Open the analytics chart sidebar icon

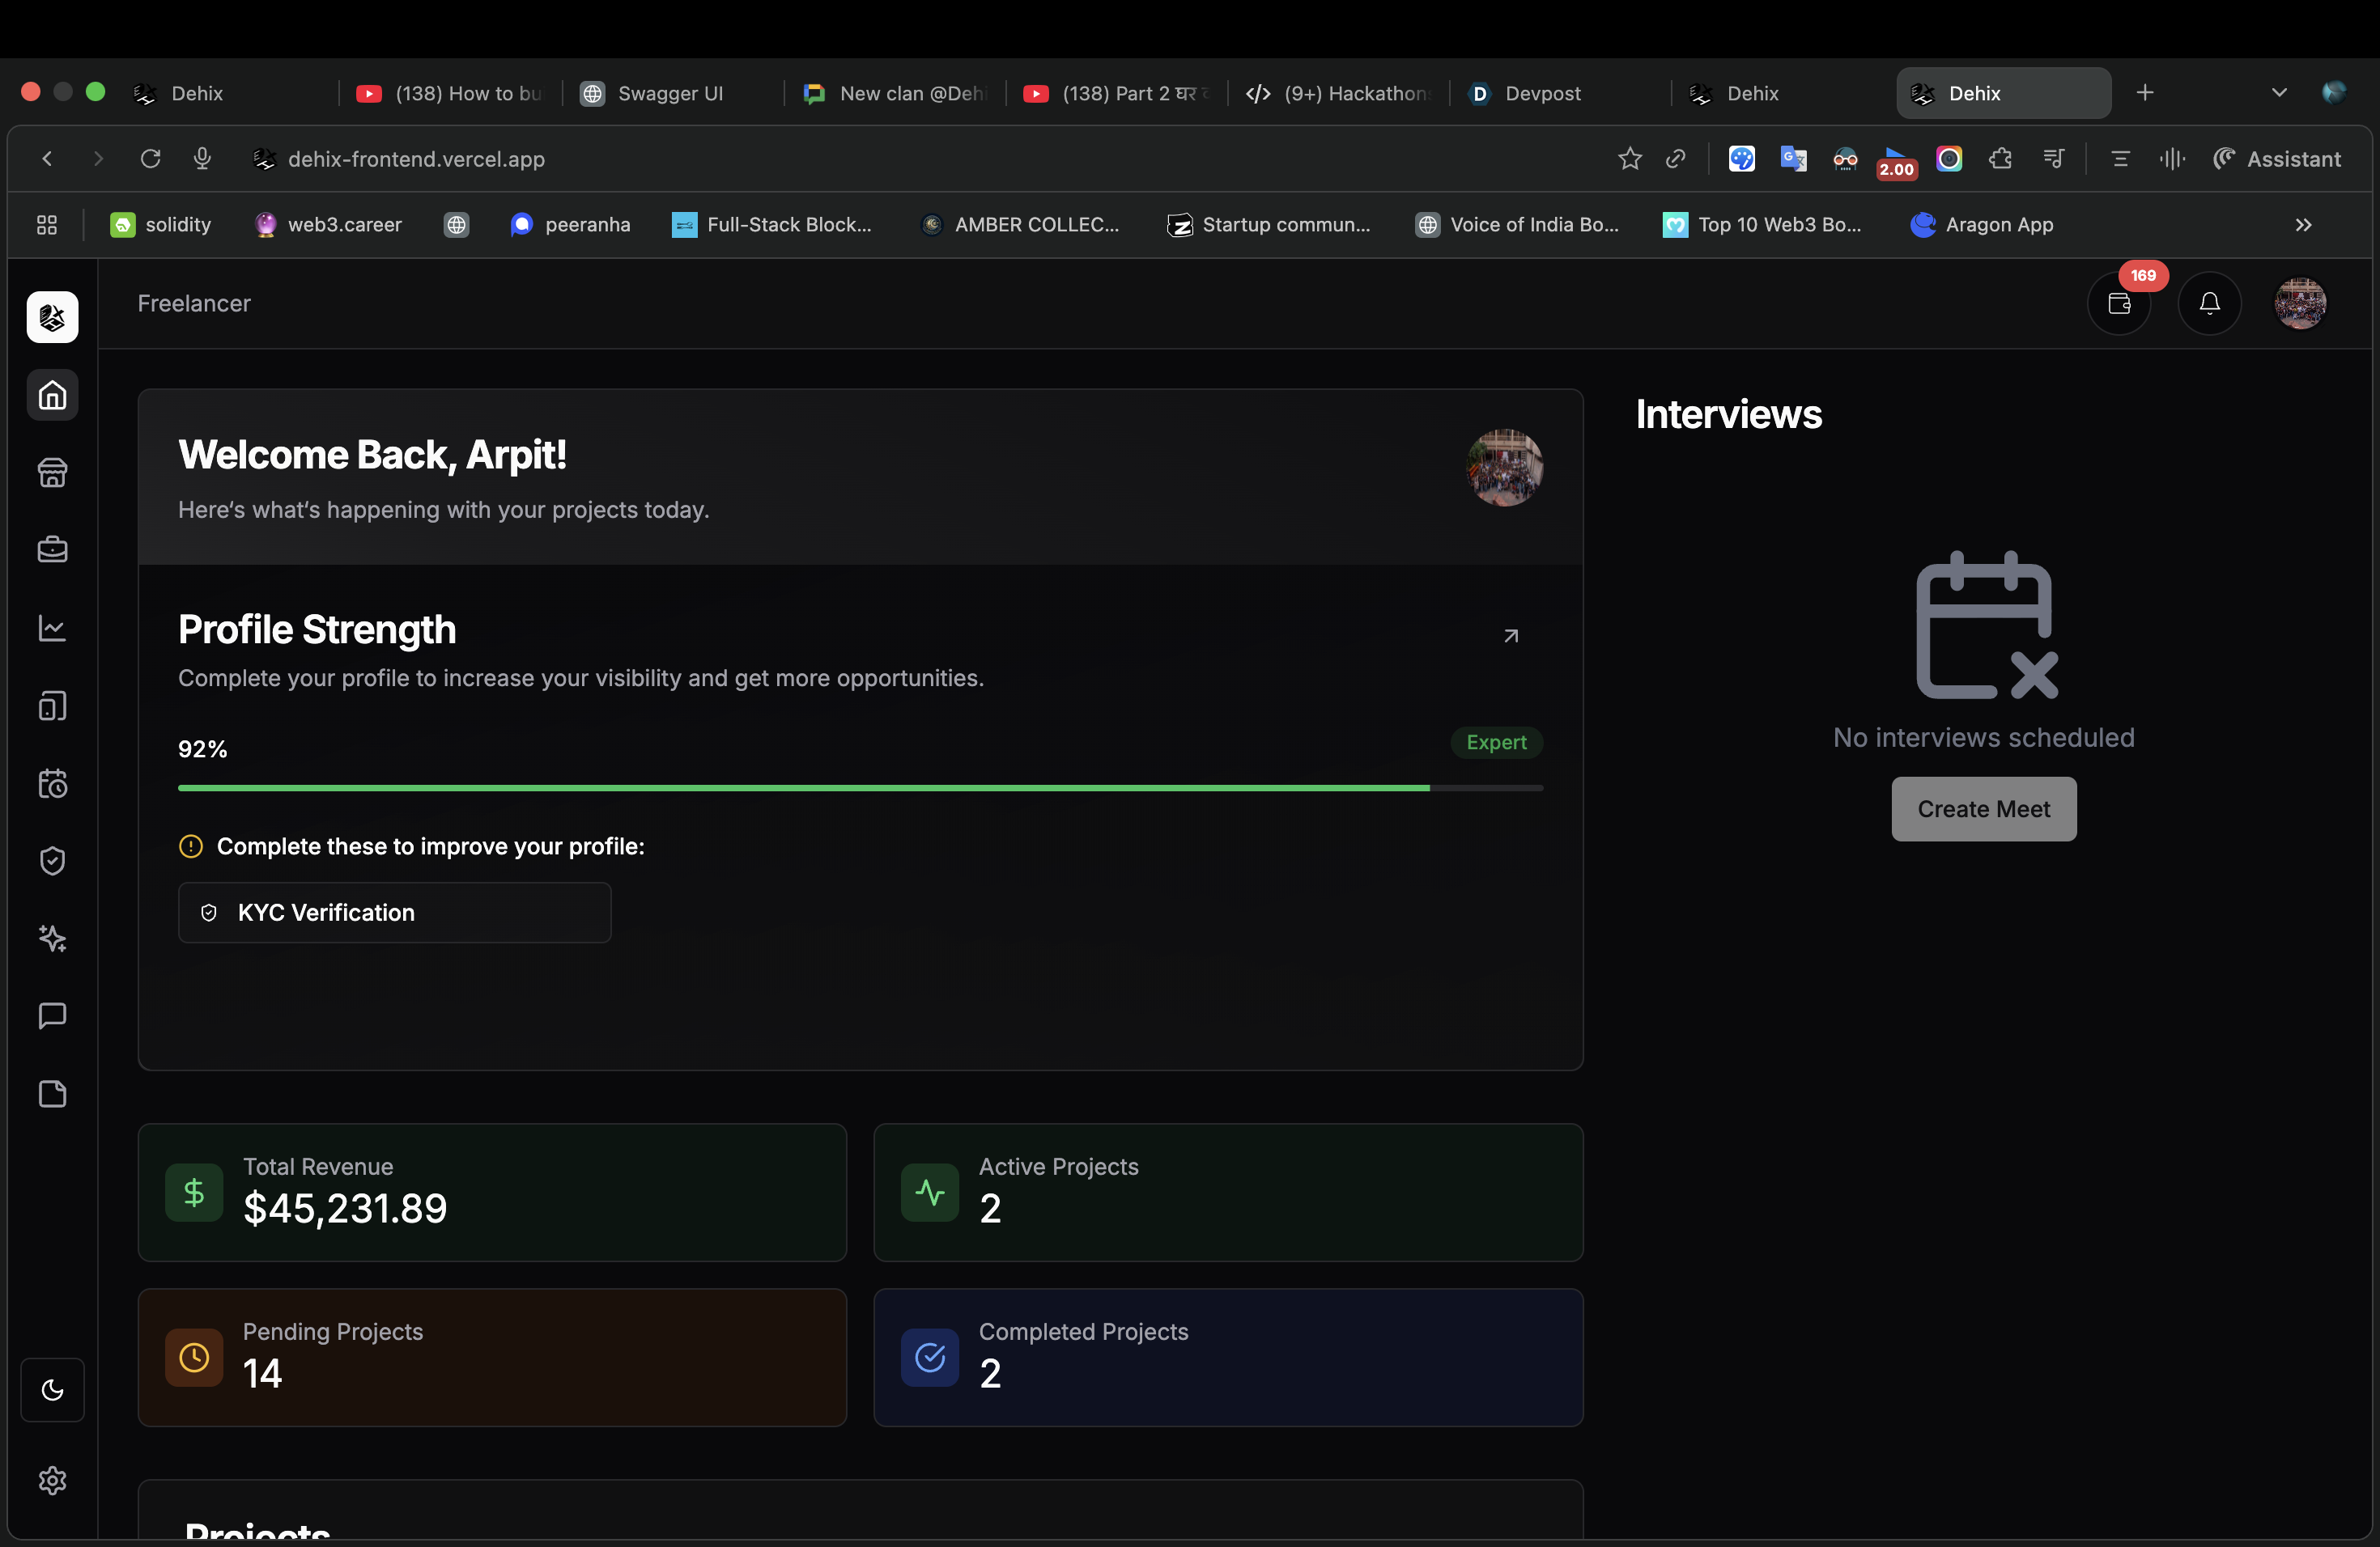(x=52, y=628)
